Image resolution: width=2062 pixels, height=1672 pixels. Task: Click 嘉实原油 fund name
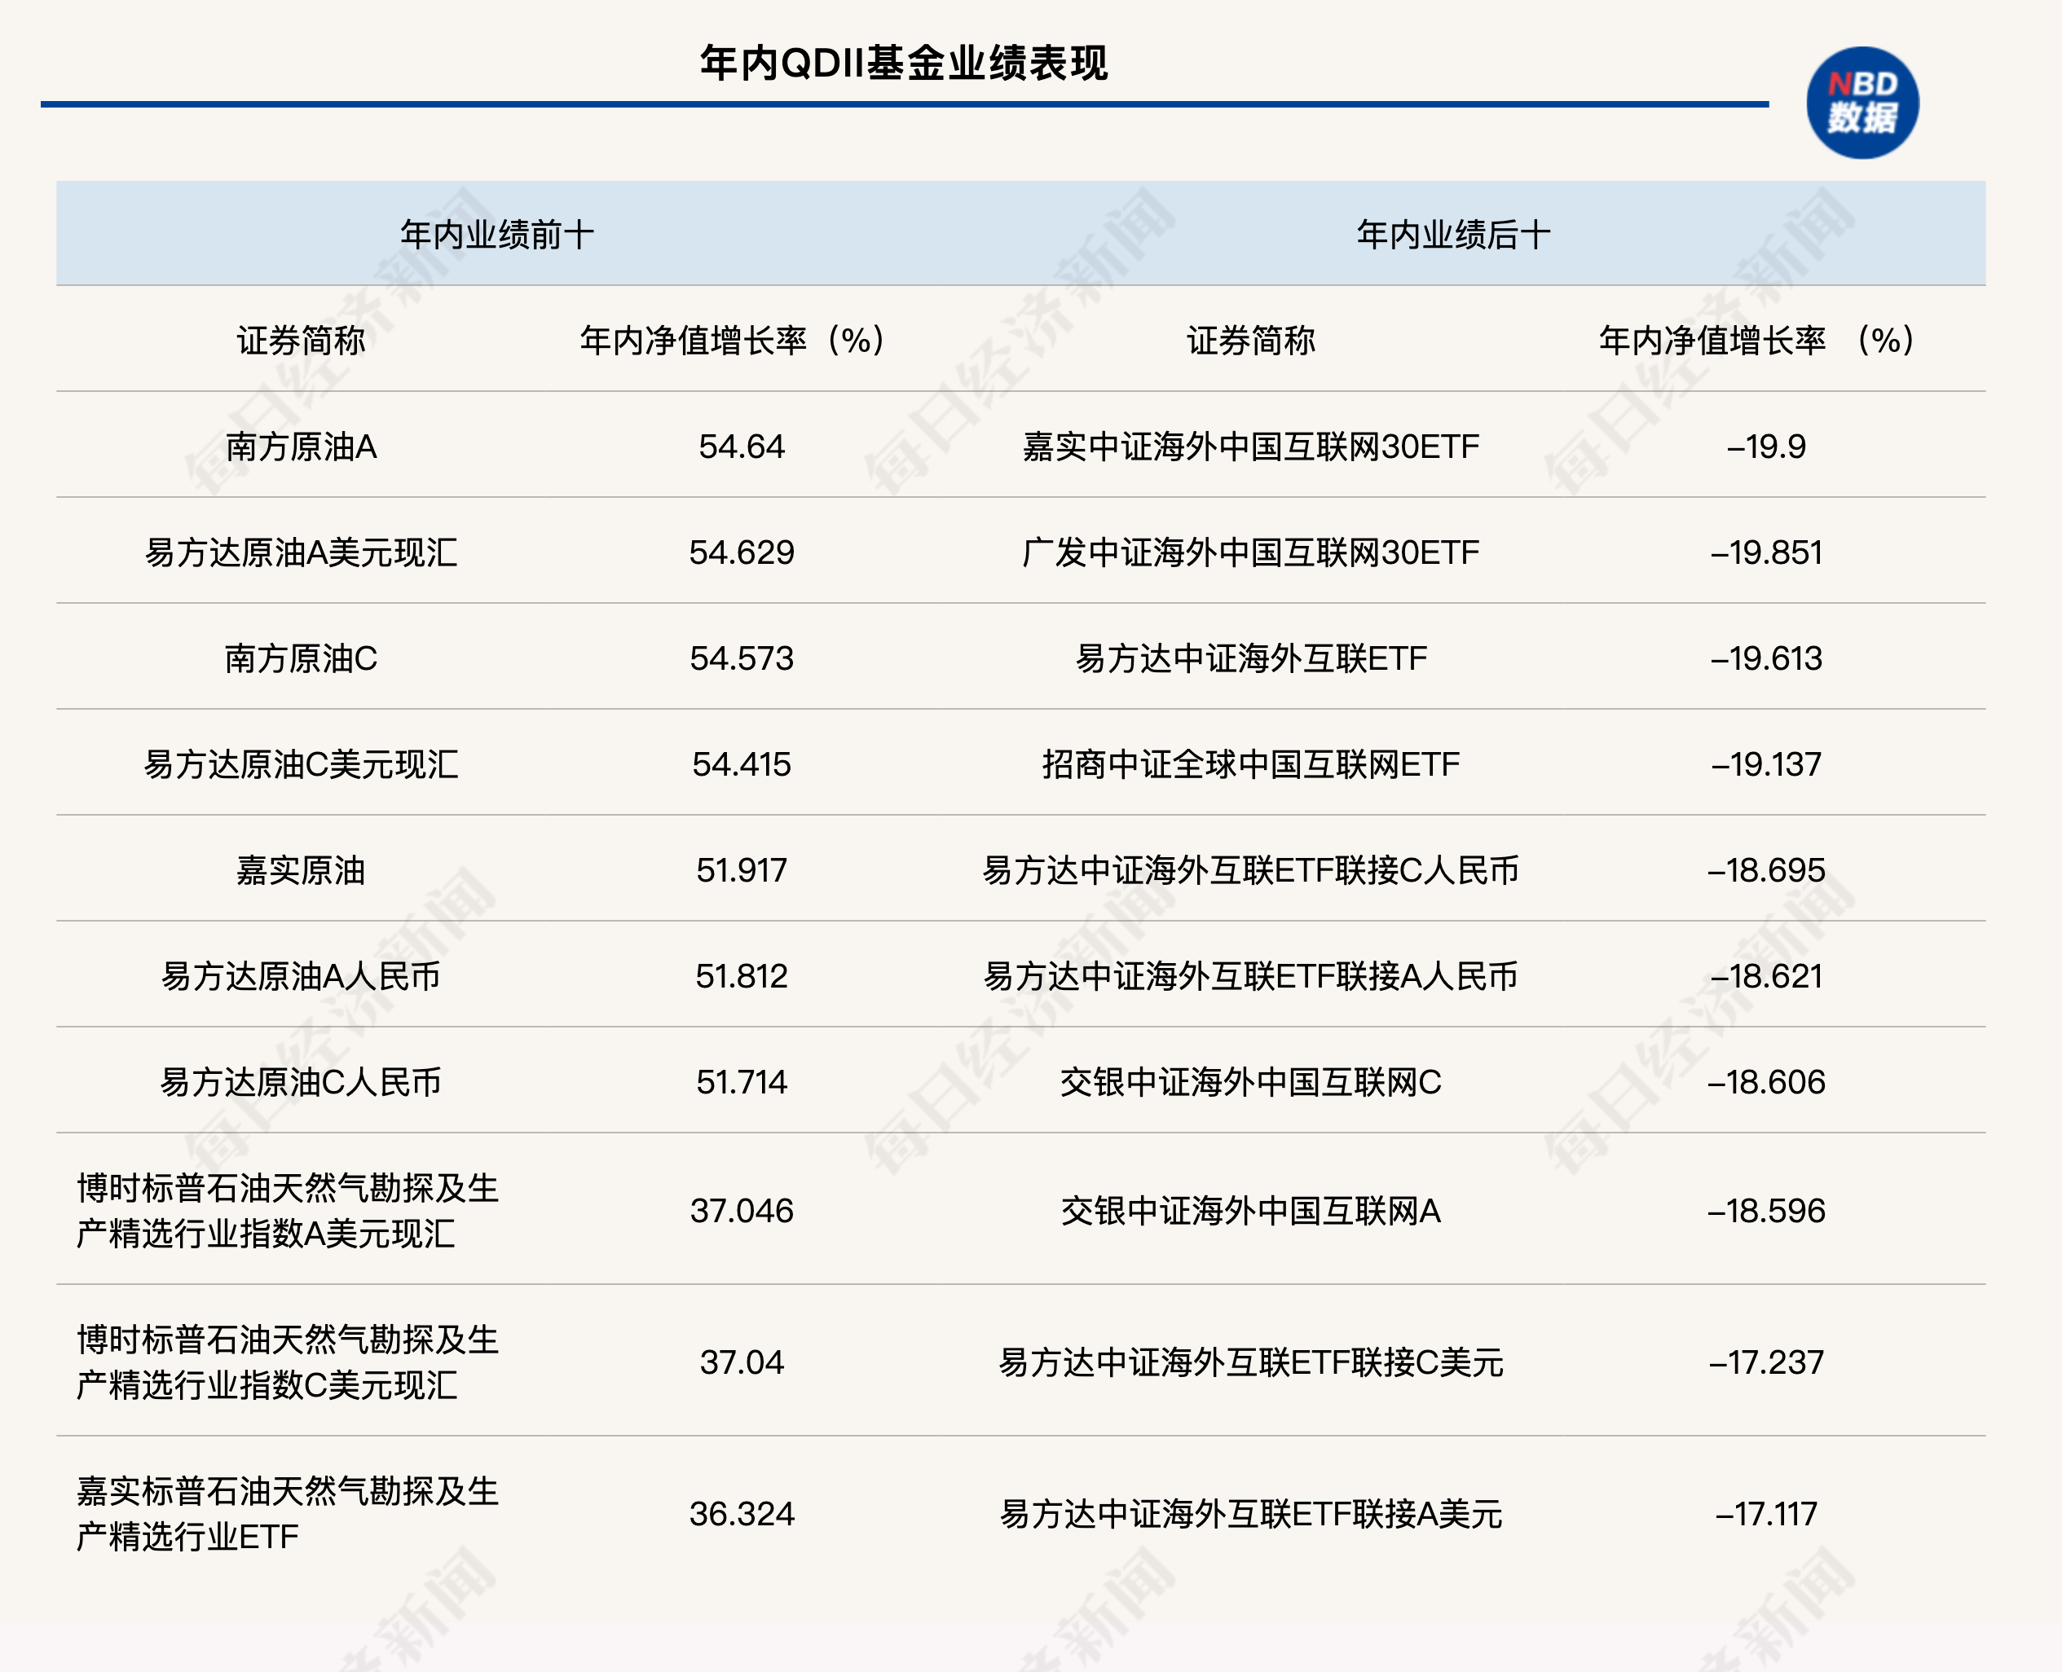(x=301, y=869)
